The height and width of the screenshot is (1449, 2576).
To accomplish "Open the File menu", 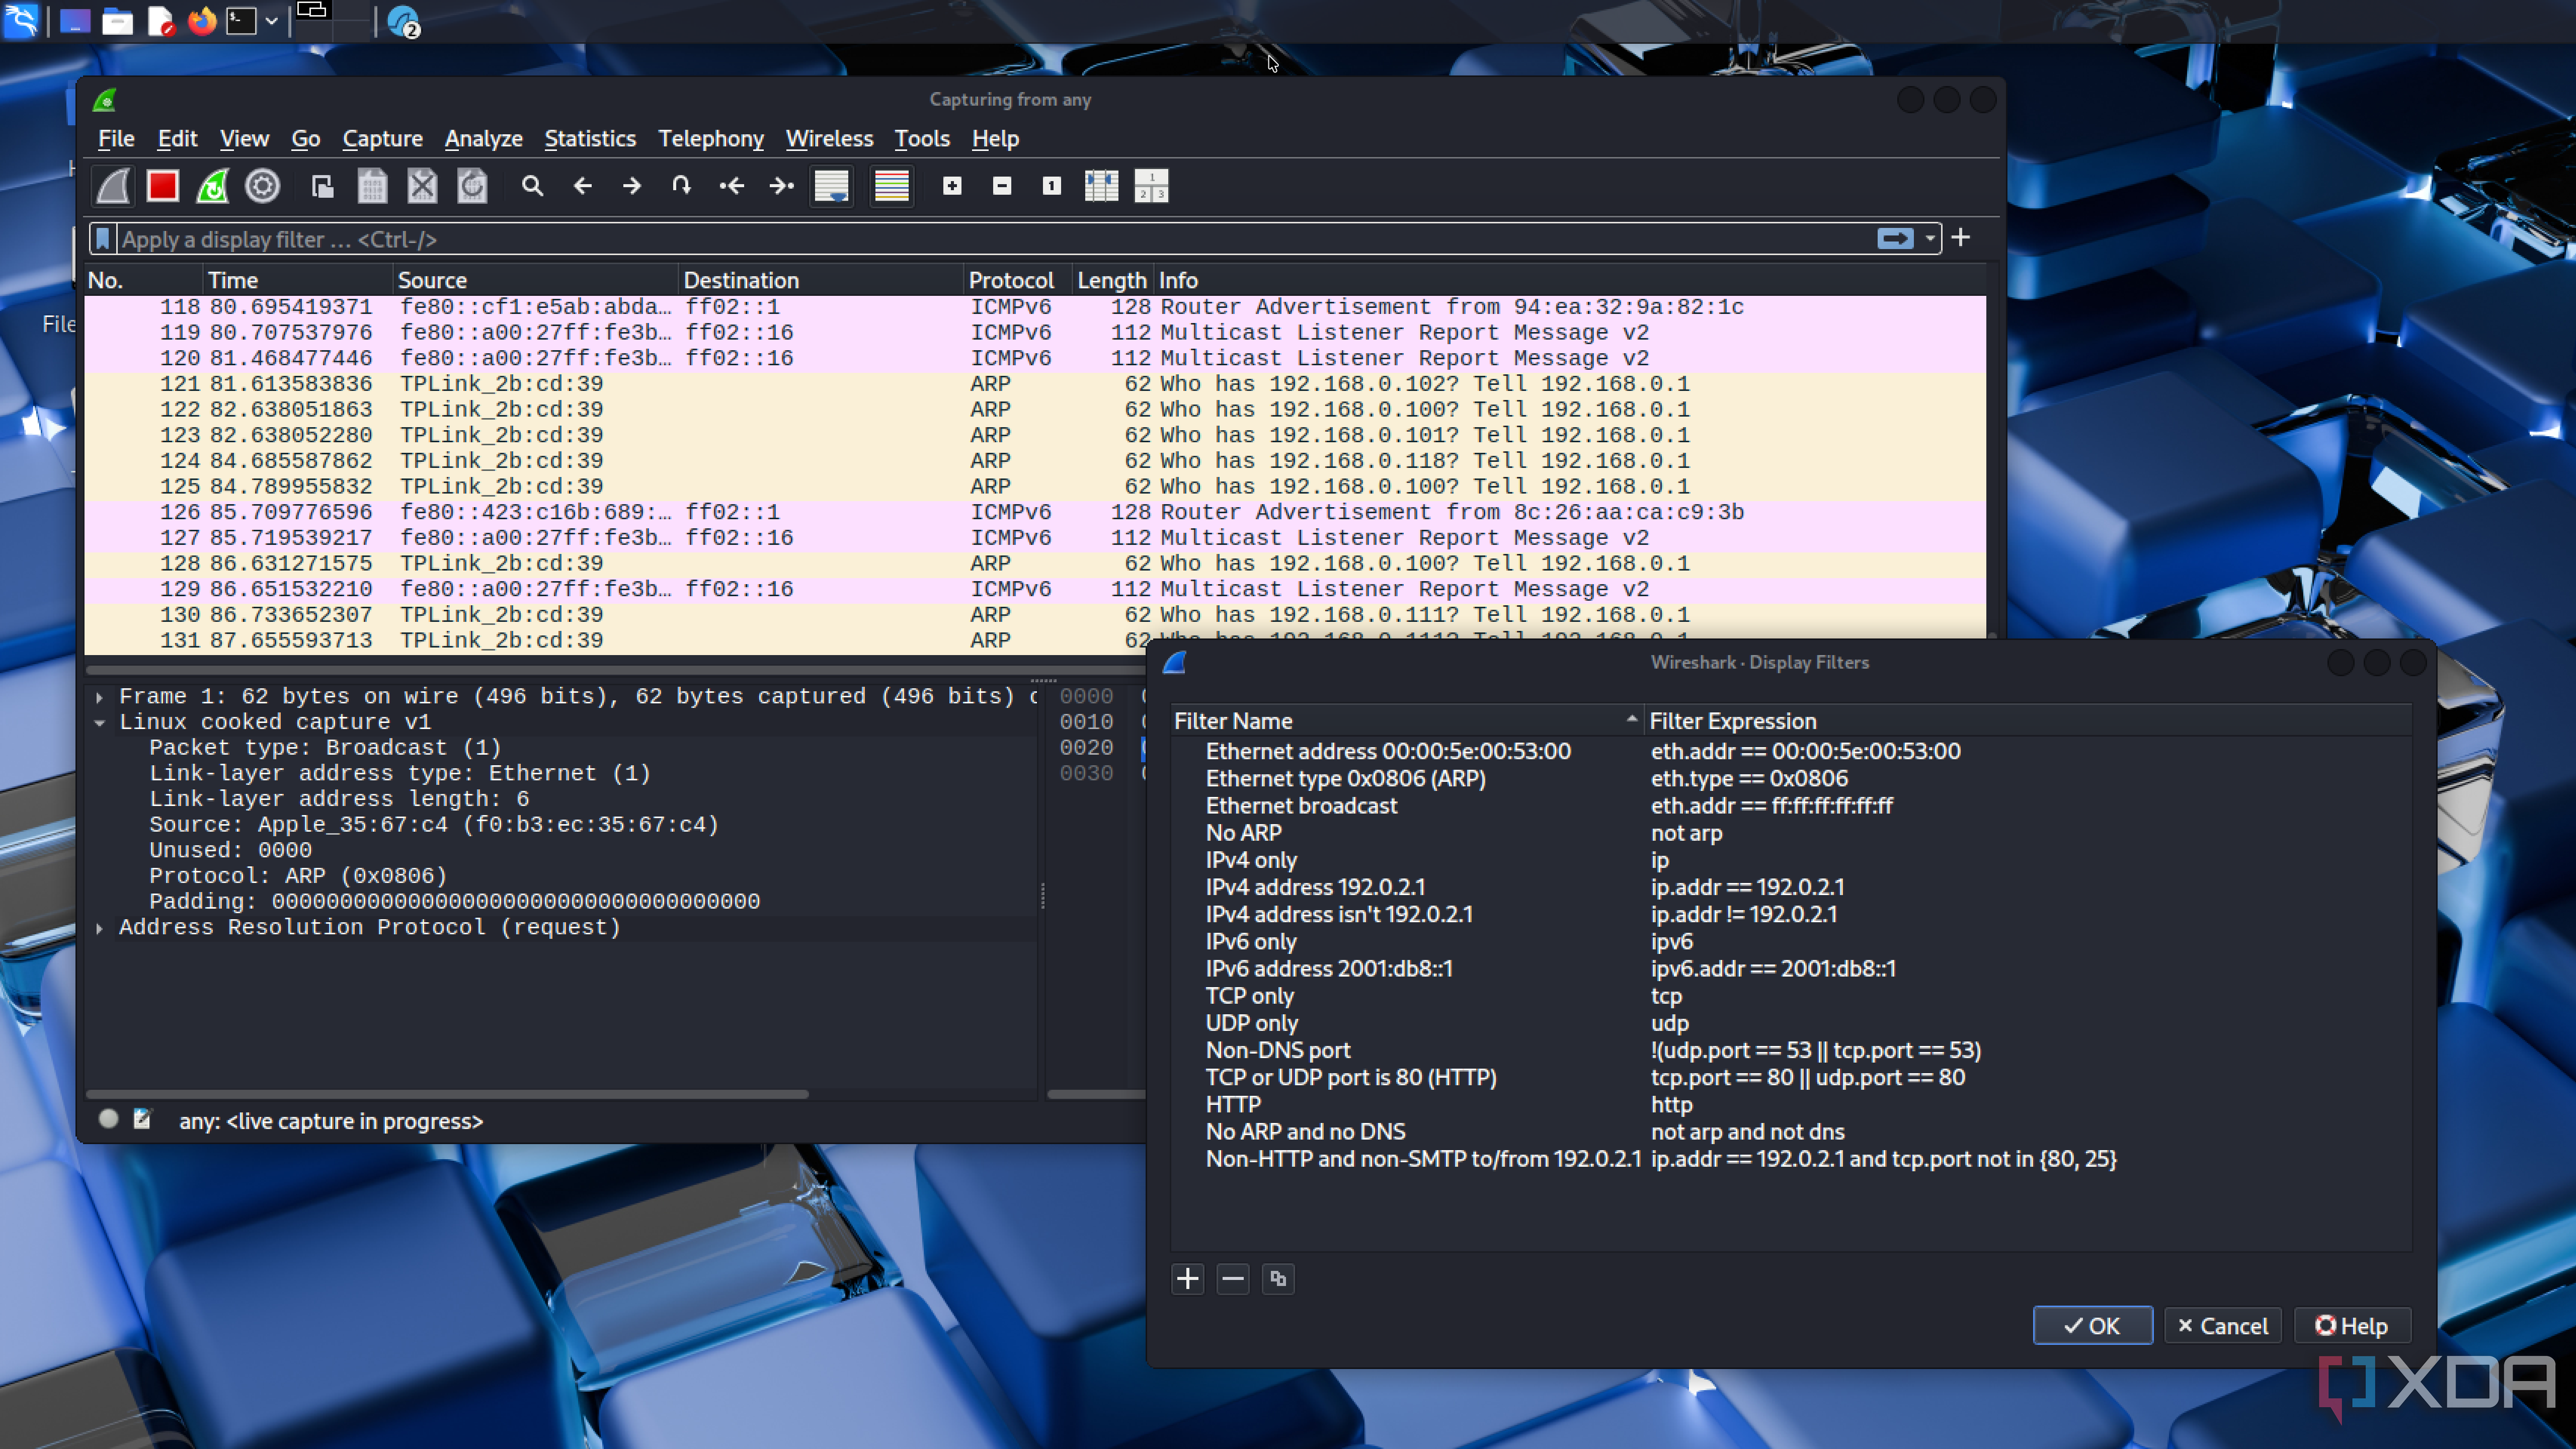I will click(x=116, y=139).
